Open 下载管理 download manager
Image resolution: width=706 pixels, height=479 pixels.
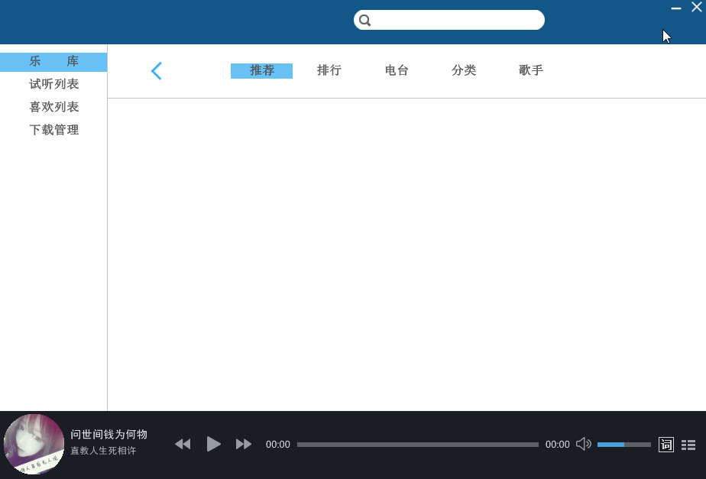coord(53,130)
